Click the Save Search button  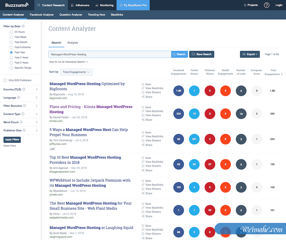coord(202,54)
